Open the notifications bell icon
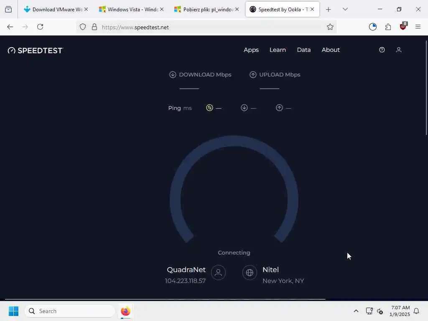The height and width of the screenshot is (321, 428). [417, 311]
